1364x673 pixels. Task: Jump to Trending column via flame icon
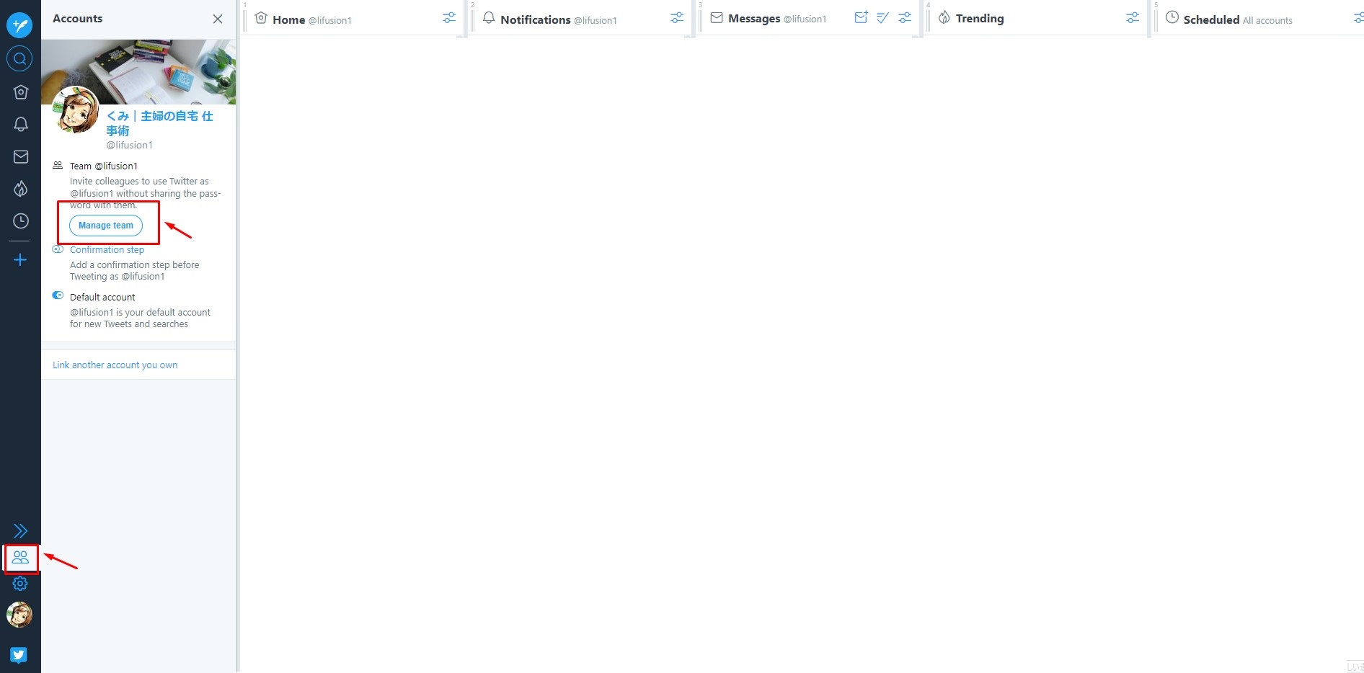(21, 189)
